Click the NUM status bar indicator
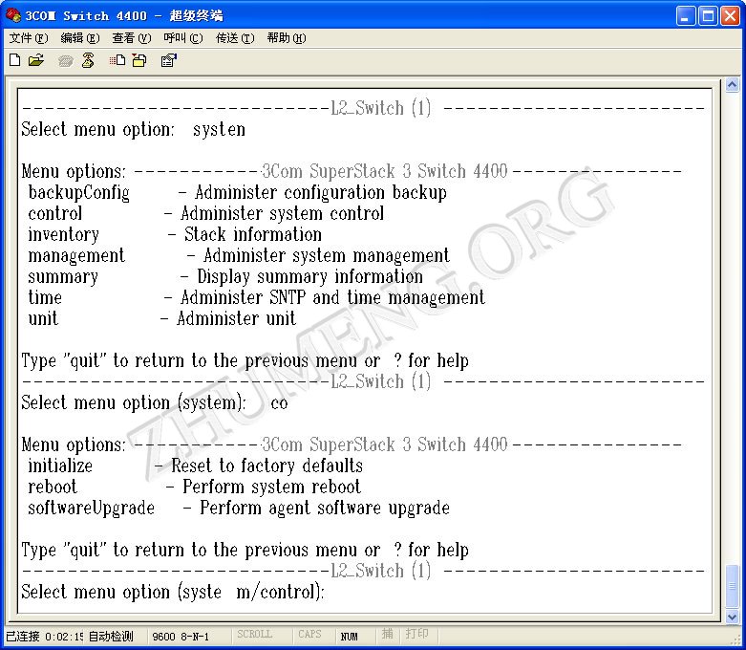 tap(349, 637)
